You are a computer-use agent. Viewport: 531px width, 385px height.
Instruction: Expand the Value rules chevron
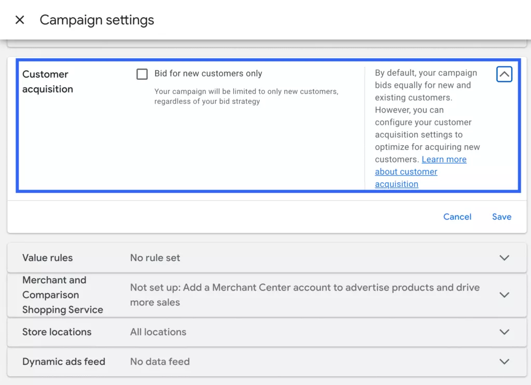click(x=504, y=258)
